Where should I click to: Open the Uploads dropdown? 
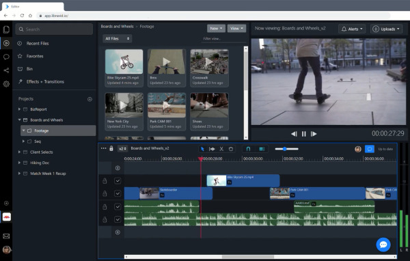pos(386,29)
